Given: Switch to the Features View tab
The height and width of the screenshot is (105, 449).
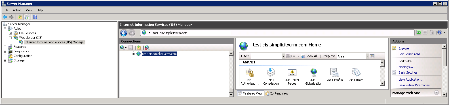Looking at the screenshot, I should pyautogui.click(x=250, y=93).
